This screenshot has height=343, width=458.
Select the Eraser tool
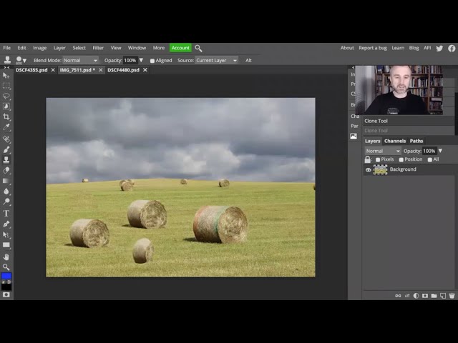point(6,170)
